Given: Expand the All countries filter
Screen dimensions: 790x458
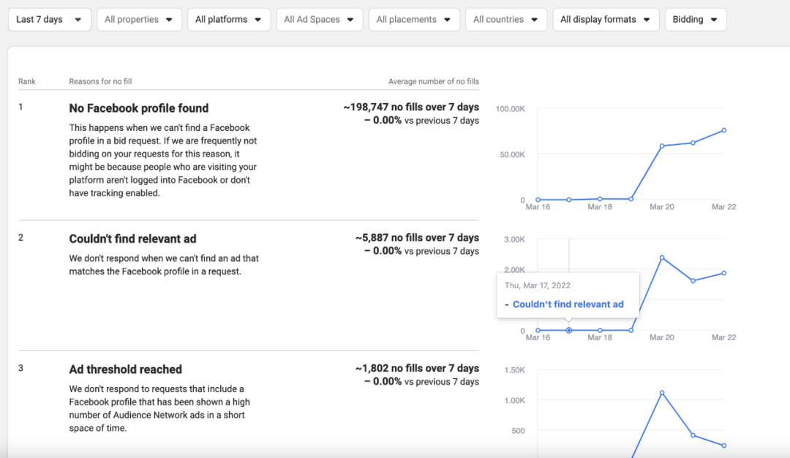Looking at the screenshot, I should 506,20.
